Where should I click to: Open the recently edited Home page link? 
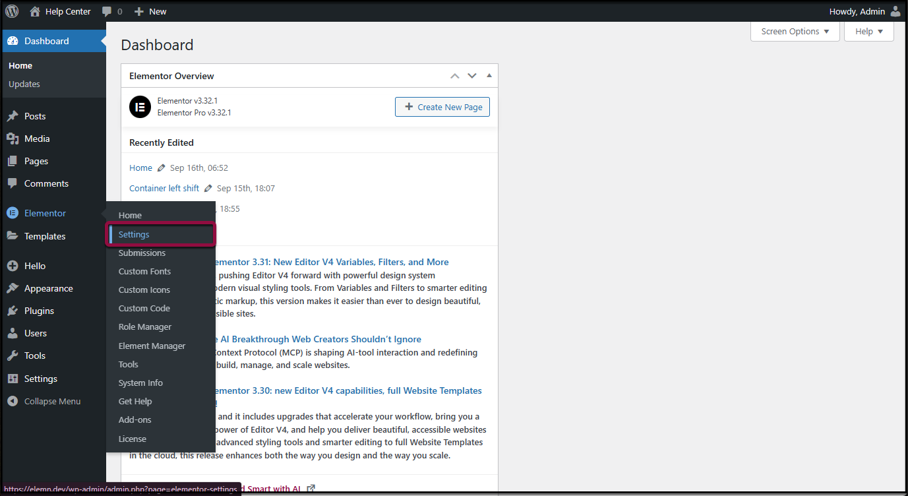click(140, 168)
